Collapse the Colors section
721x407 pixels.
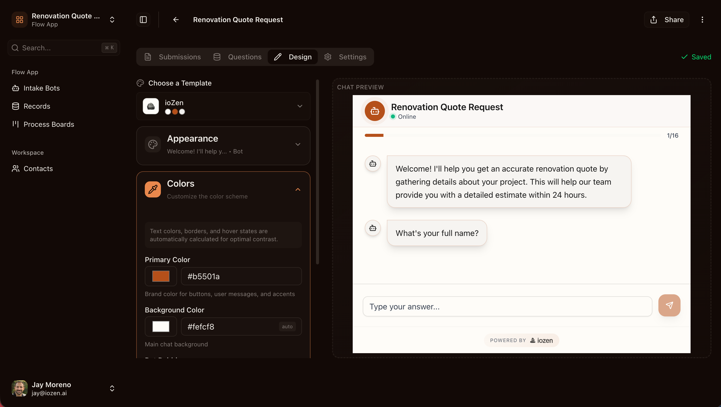pyautogui.click(x=297, y=189)
